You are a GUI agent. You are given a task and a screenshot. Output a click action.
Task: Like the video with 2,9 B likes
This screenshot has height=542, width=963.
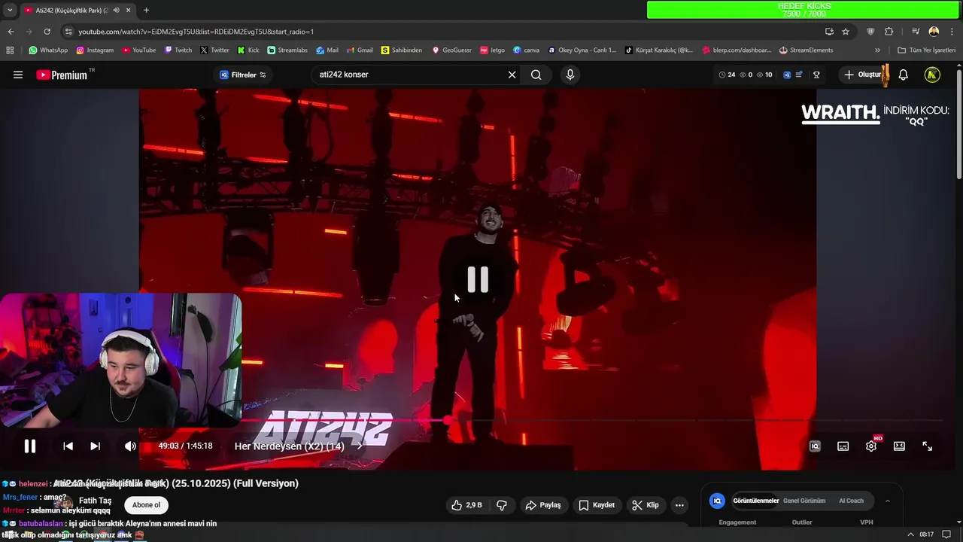[466, 505]
